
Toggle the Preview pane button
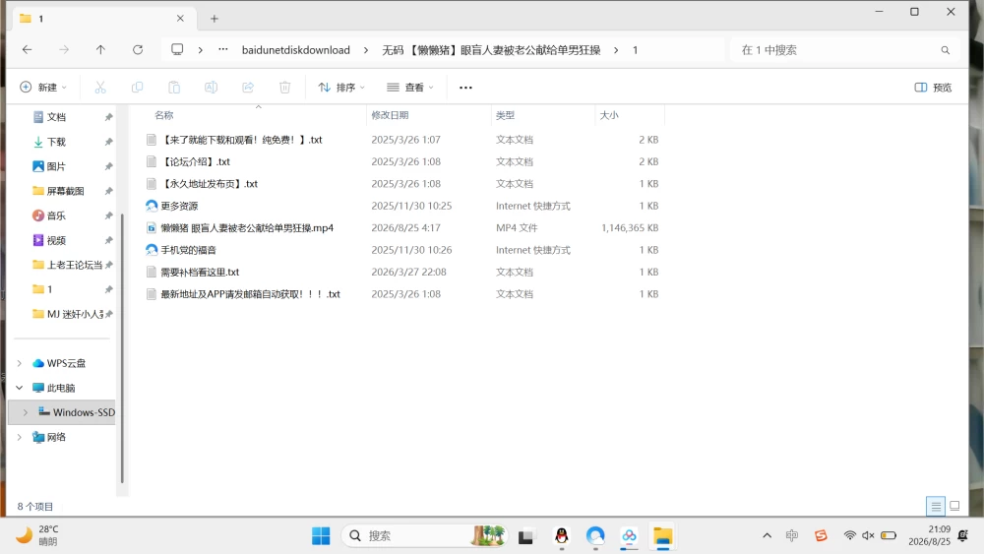933,88
